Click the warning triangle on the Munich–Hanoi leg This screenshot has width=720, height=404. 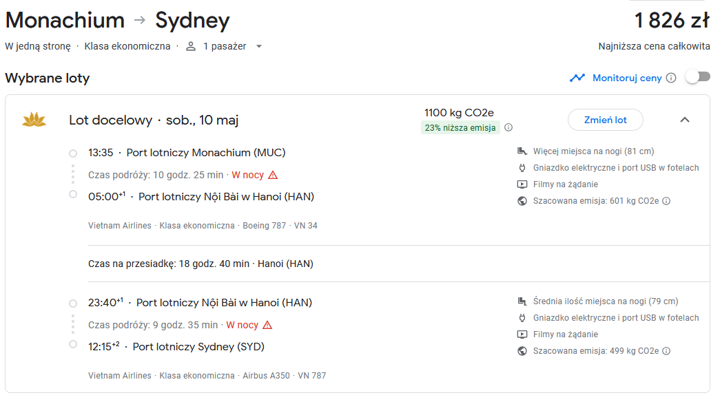point(273,175)
